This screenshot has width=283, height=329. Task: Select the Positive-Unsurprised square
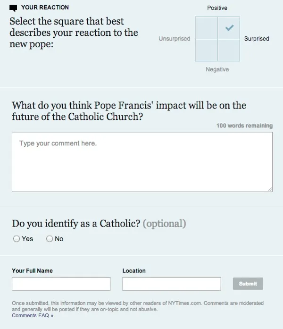[x=206, y=28]
